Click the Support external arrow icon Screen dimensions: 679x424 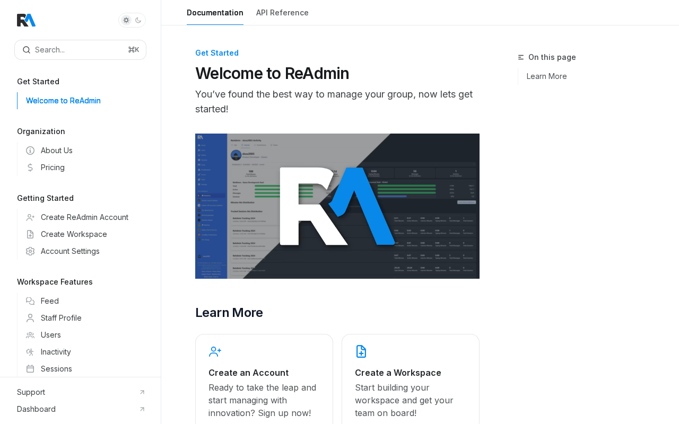click(x=142, y=392)
